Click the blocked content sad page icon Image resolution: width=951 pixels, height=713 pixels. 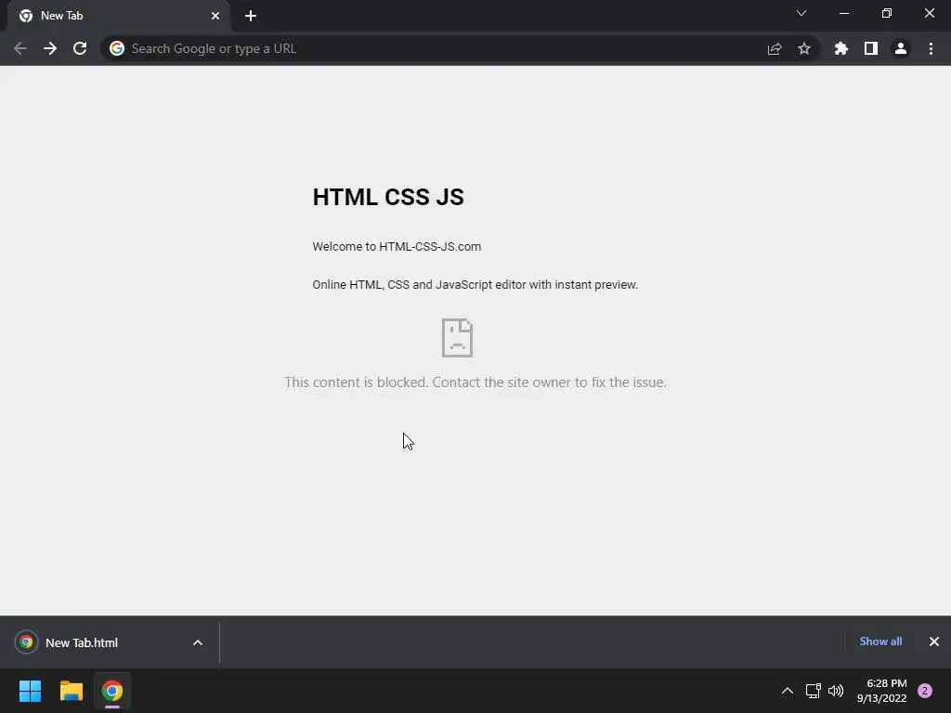(457, 338)
